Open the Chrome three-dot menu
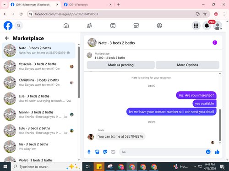The width and height of the screenshot is (229, 171). click(x=224, y=14)
